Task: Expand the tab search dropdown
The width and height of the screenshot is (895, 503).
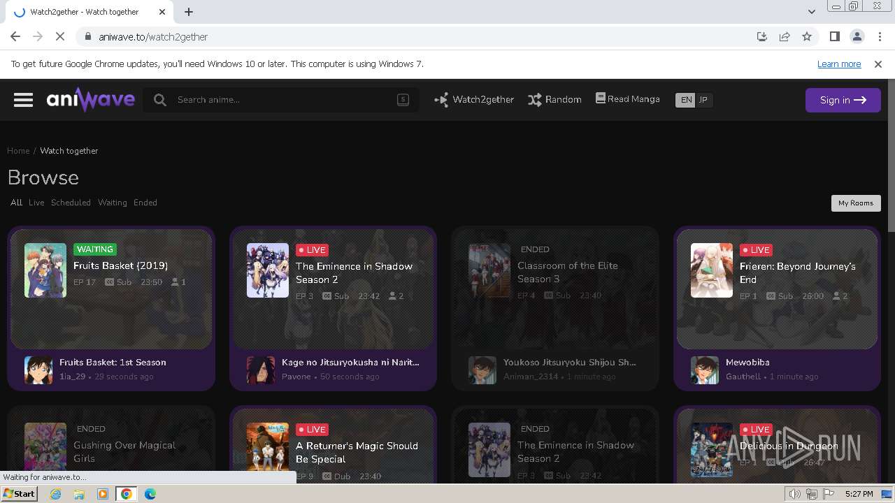Action: click(811, 12)
